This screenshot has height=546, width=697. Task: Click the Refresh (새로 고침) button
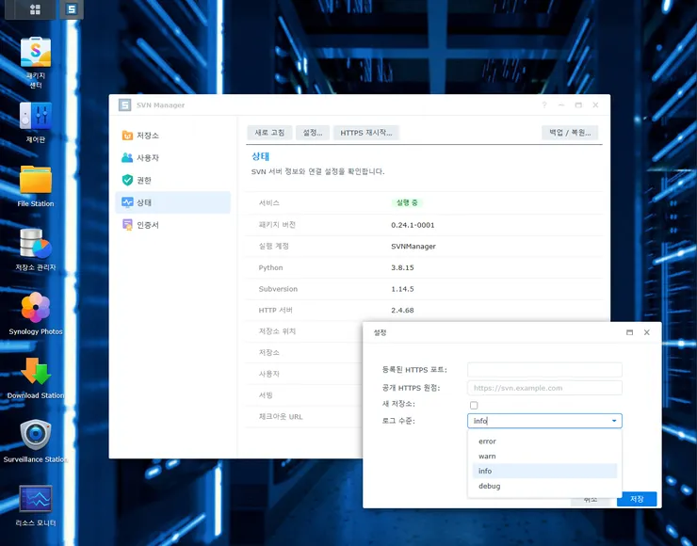point(269,133)
